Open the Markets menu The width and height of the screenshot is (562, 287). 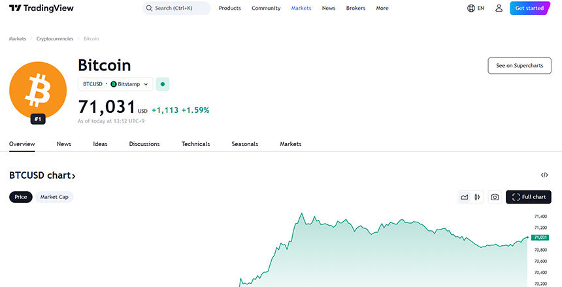301,8
